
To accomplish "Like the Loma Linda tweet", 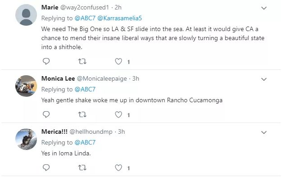I will click(119, 168).
